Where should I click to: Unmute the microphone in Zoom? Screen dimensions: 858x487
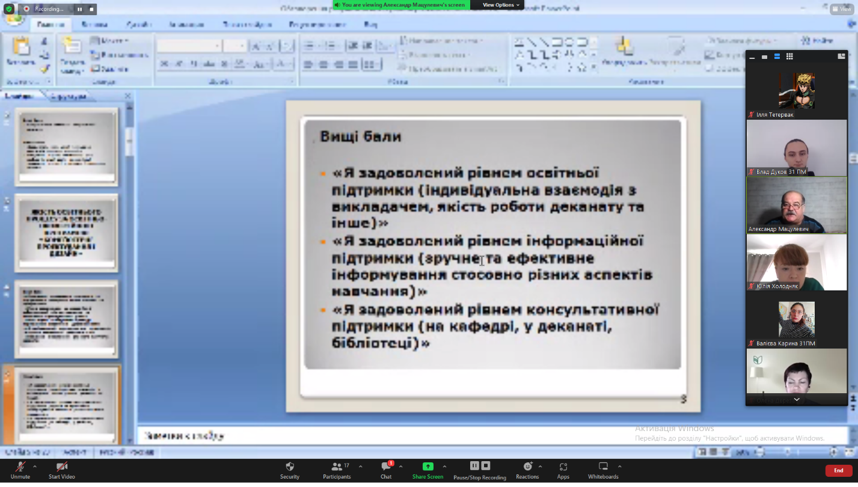pos(20,470)
